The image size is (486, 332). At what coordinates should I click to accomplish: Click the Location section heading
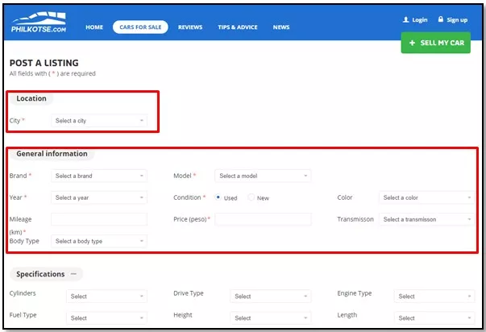tap(31, 98)
